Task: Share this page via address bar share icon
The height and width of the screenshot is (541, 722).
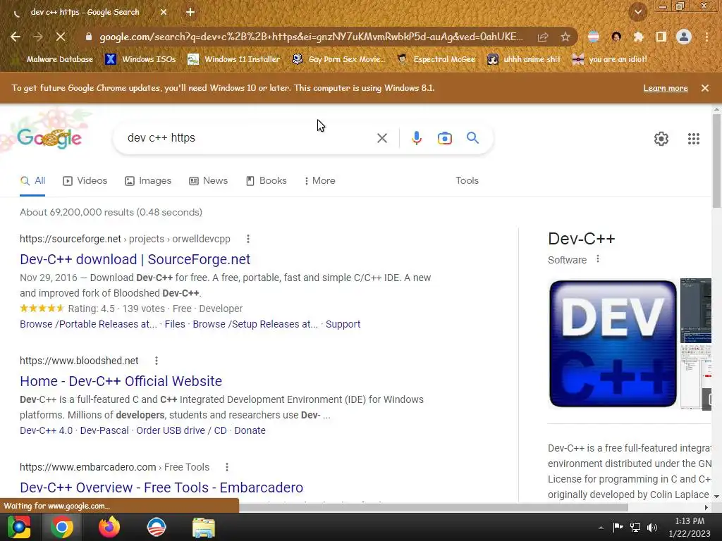Action: (x=543, y=37)
